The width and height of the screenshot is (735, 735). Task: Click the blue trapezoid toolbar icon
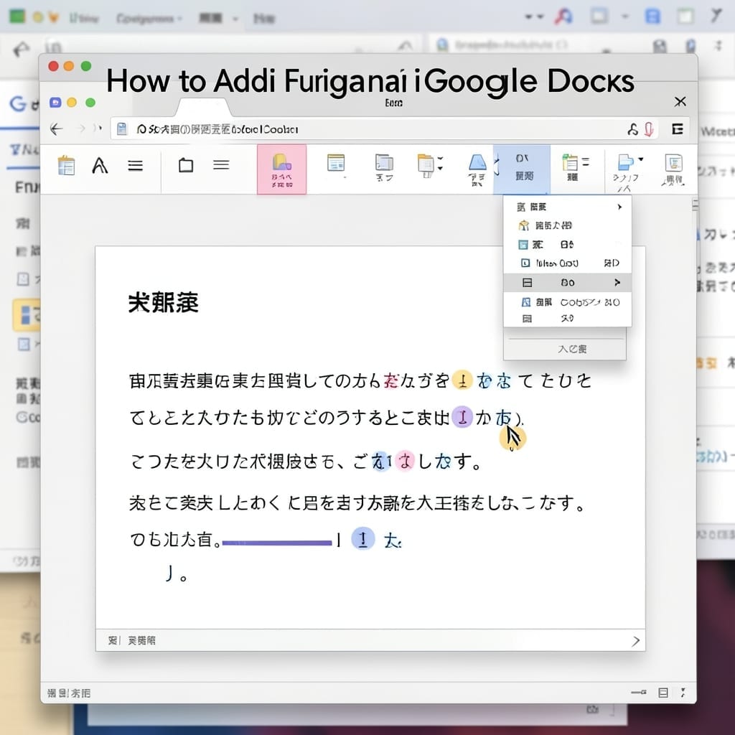click(x=477, y=162)
